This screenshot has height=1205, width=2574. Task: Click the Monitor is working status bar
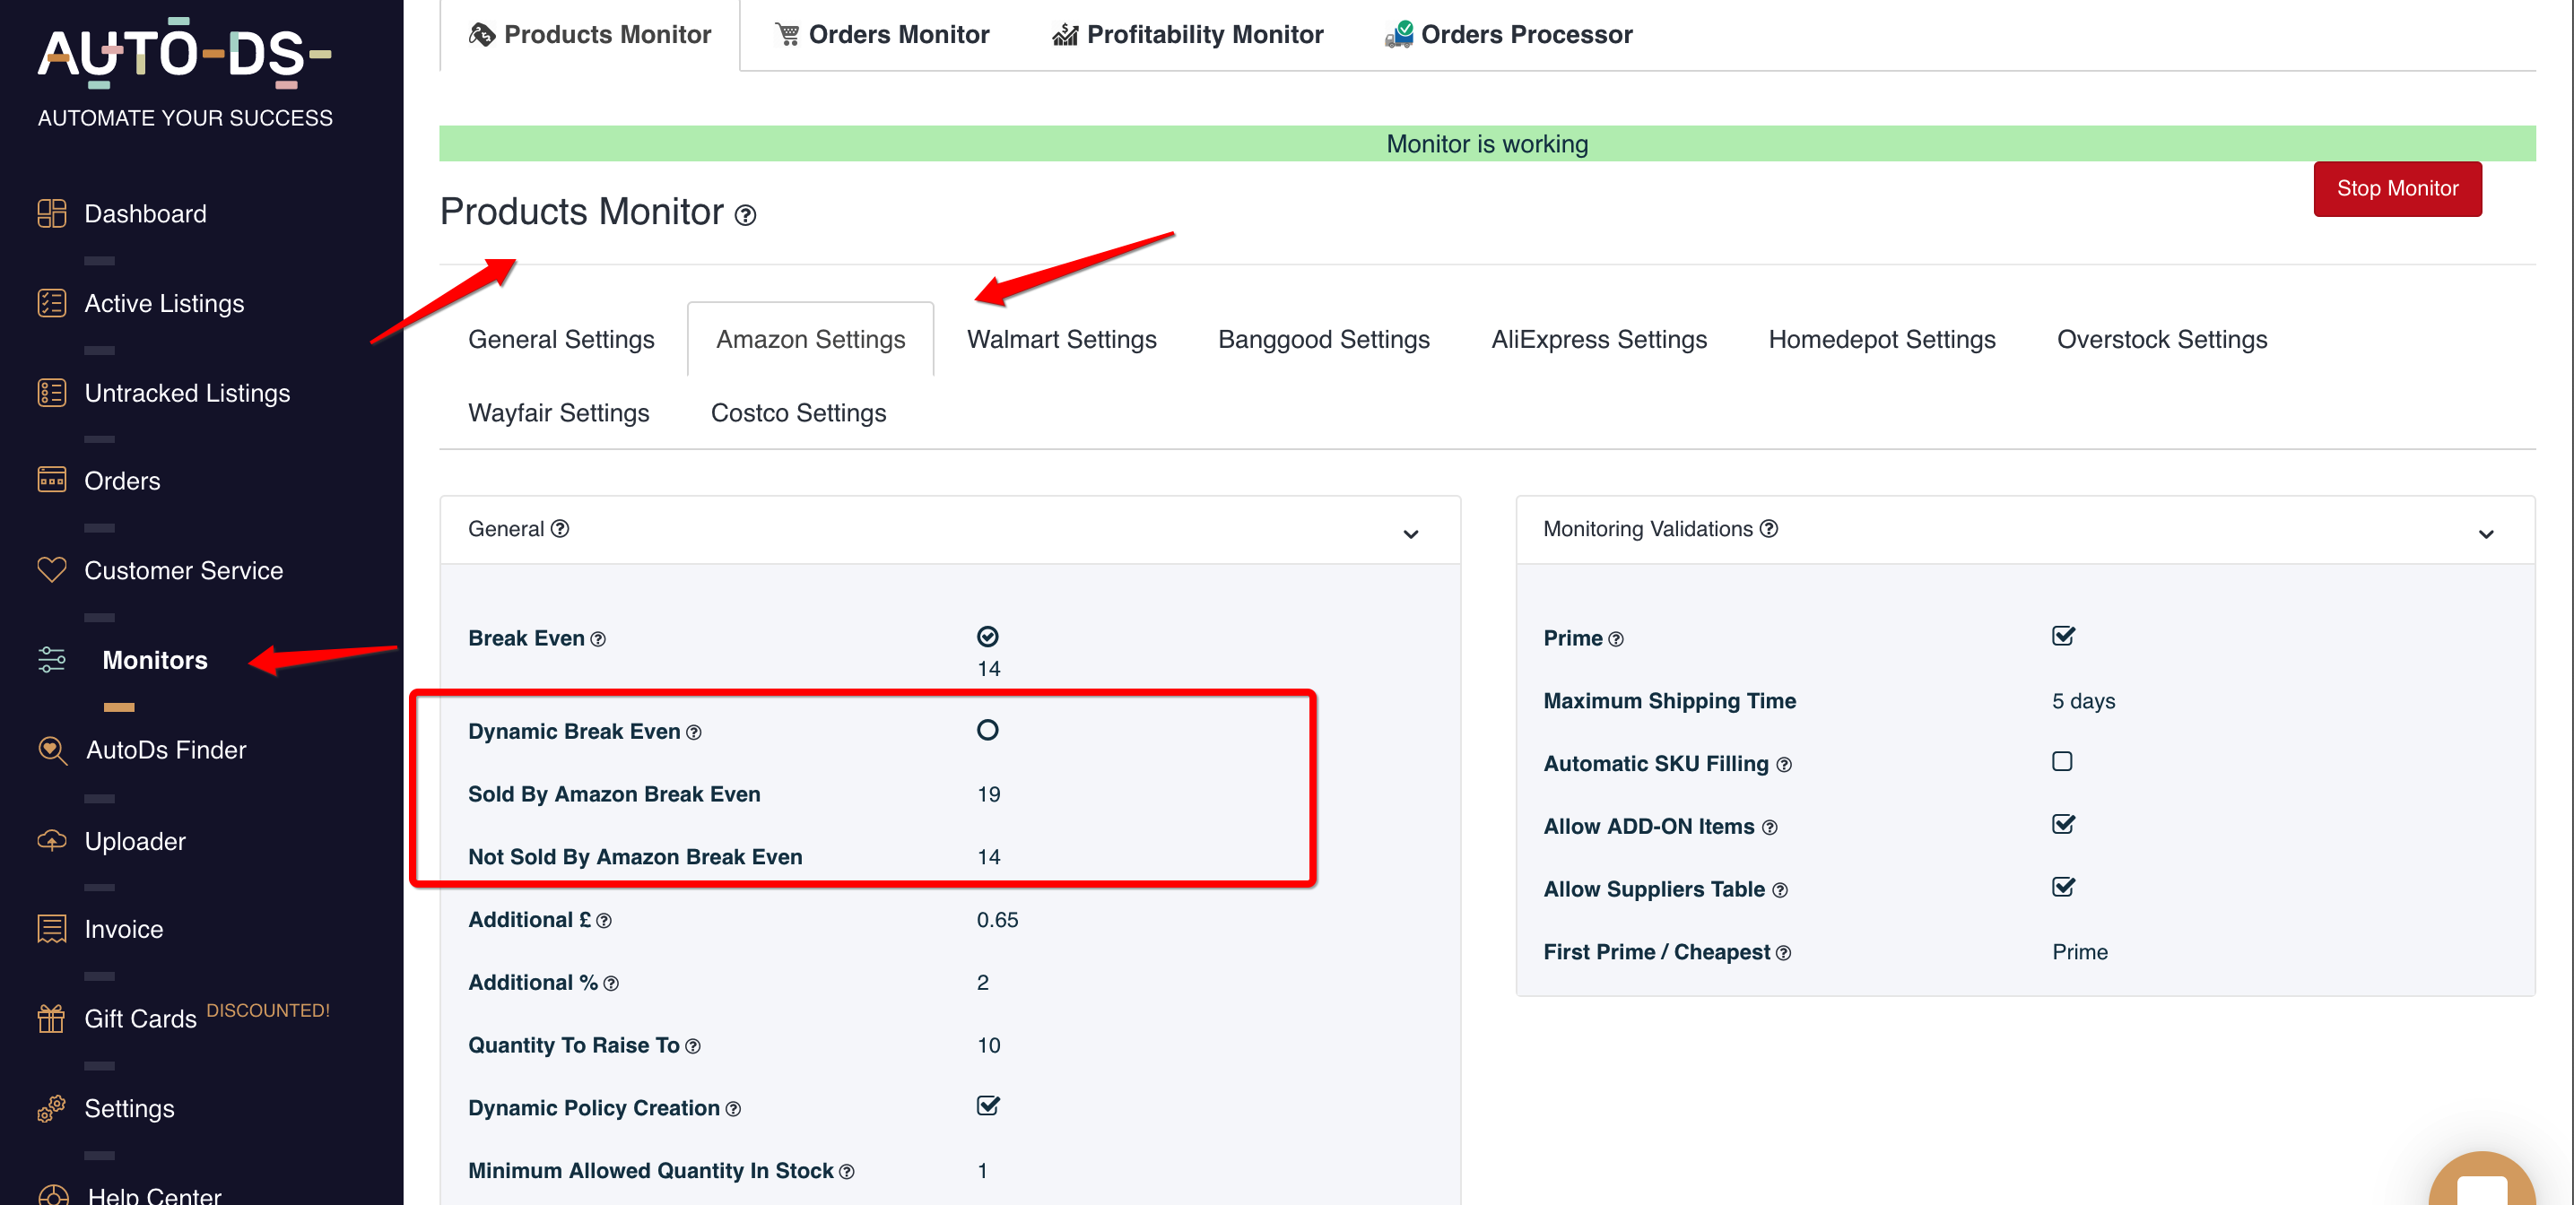tap(1487, 143)
